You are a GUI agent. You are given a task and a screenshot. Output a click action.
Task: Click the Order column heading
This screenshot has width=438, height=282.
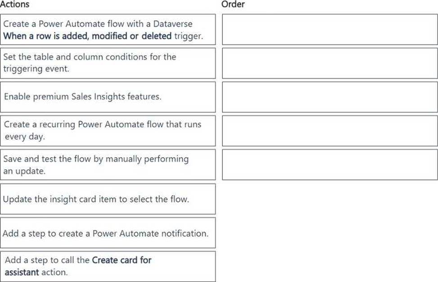click(x=233, y=4)
